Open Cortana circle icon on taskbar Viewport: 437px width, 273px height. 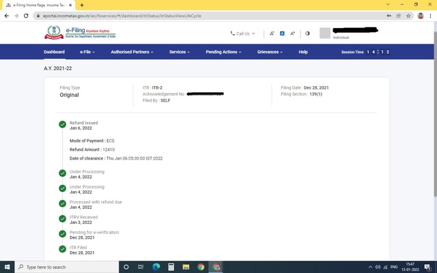click(126, 267)
